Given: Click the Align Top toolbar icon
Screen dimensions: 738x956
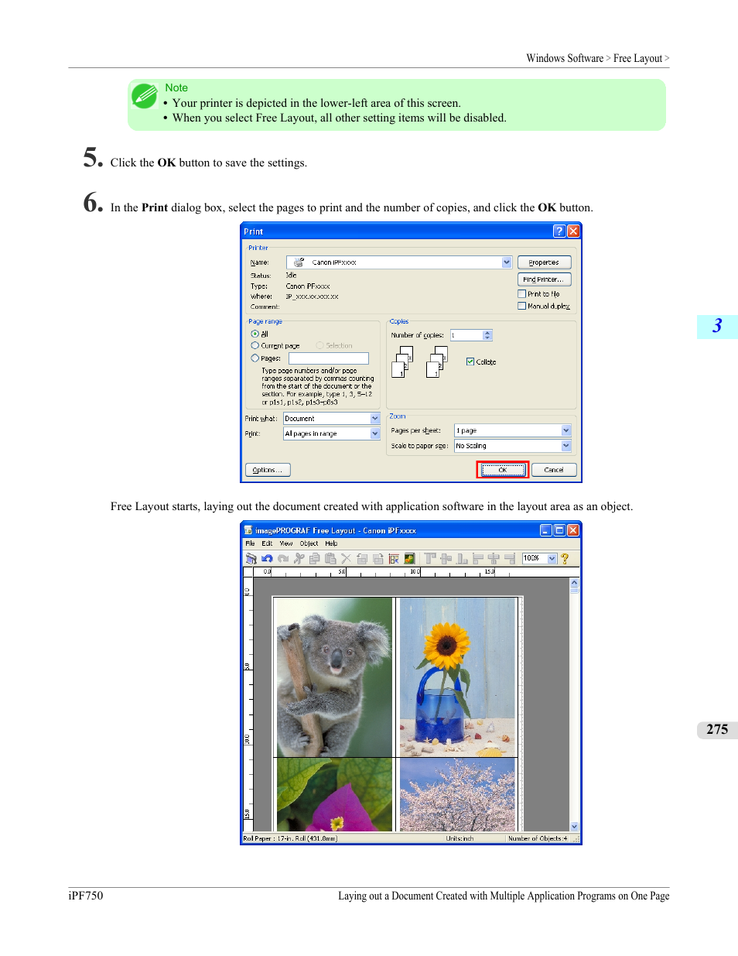Looking at the screenshot, I should click(430, 558).
